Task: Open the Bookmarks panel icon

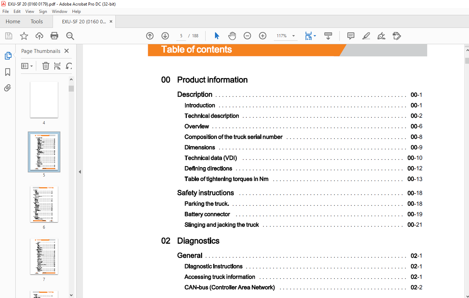Action: click(x=8, y=72)
